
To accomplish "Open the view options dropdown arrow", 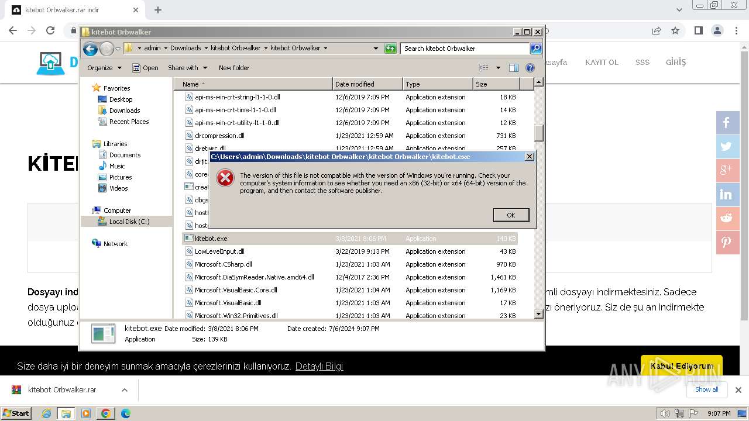I will click(x=498, y=68).
